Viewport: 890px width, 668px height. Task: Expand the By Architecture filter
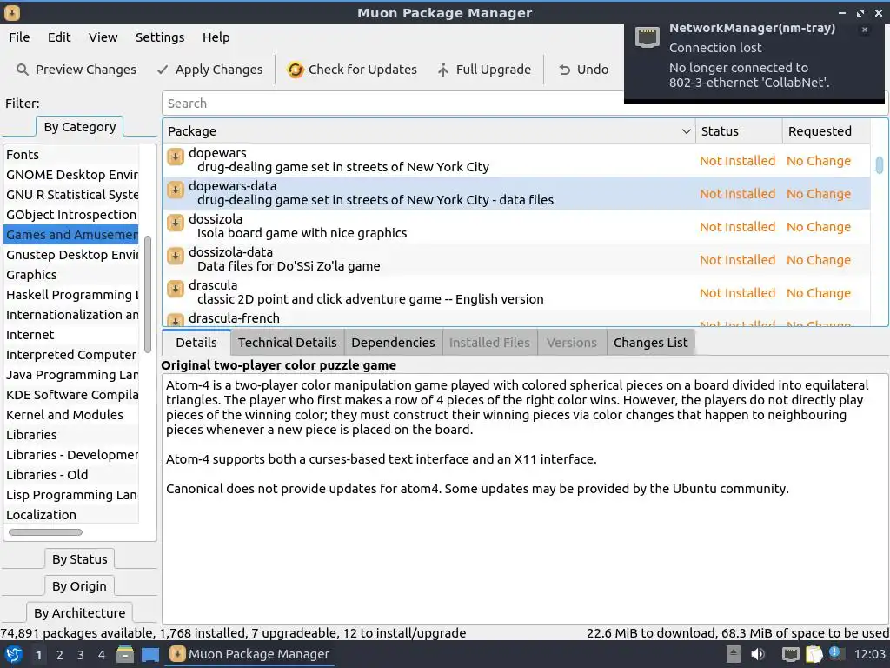coord(79,613)
